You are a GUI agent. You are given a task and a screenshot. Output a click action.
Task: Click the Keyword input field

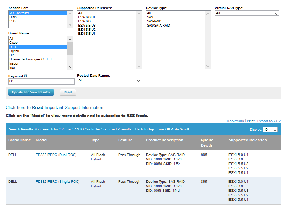[x=41, y=81]
